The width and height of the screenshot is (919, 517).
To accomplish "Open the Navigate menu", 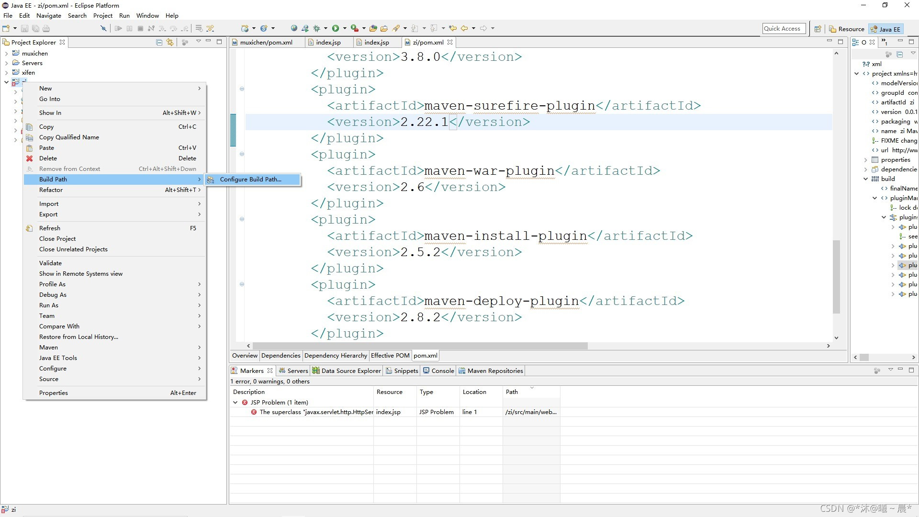I will coord(48,15).
